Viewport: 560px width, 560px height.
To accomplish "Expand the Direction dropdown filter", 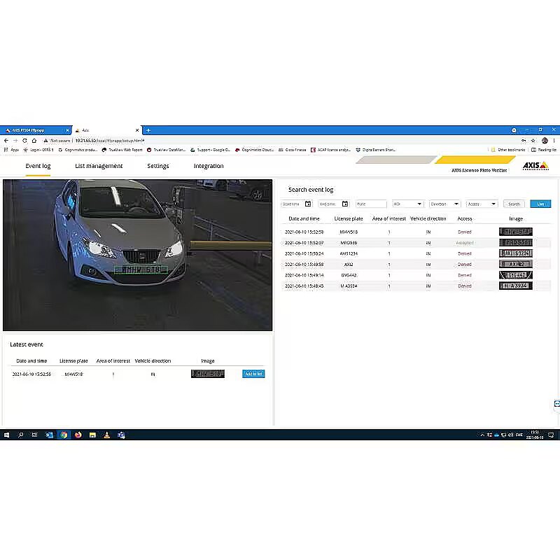I will [x=444, y=204].
